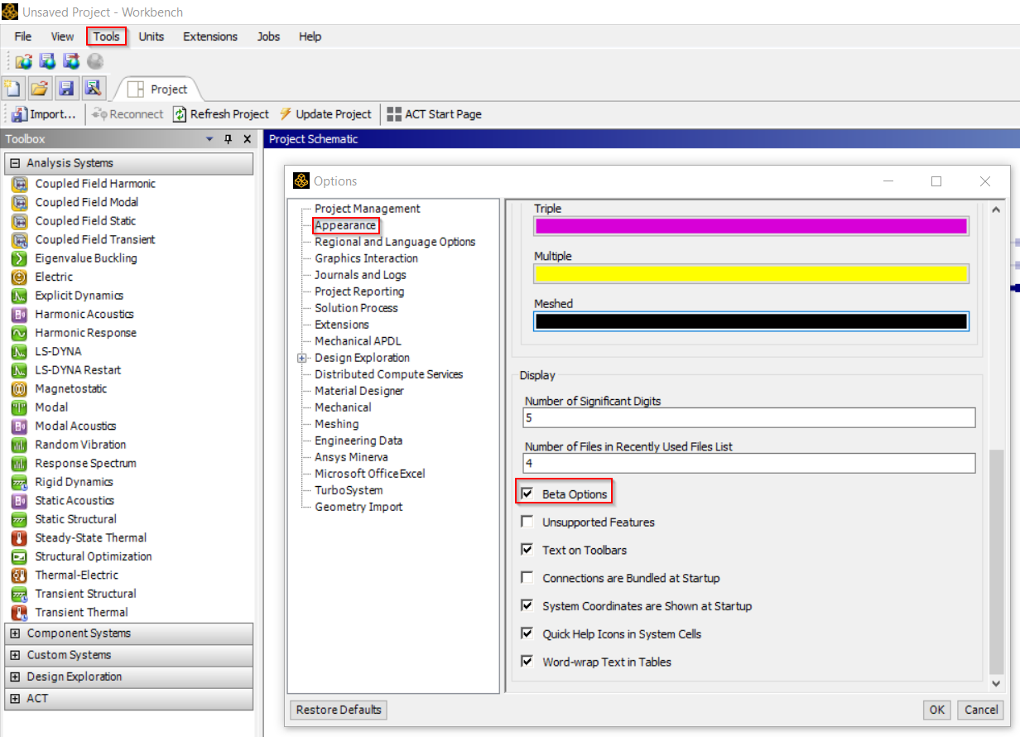Select Appearance in the Options tree
Screen dimensions: 1020x737
[x=346, y=225]
